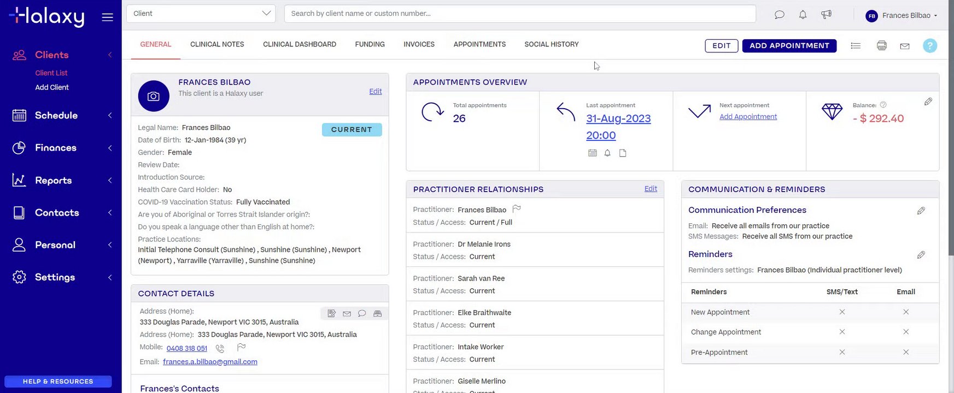Open the frances.a.bilbao@gmail.com email link

(x=210, y=362)
